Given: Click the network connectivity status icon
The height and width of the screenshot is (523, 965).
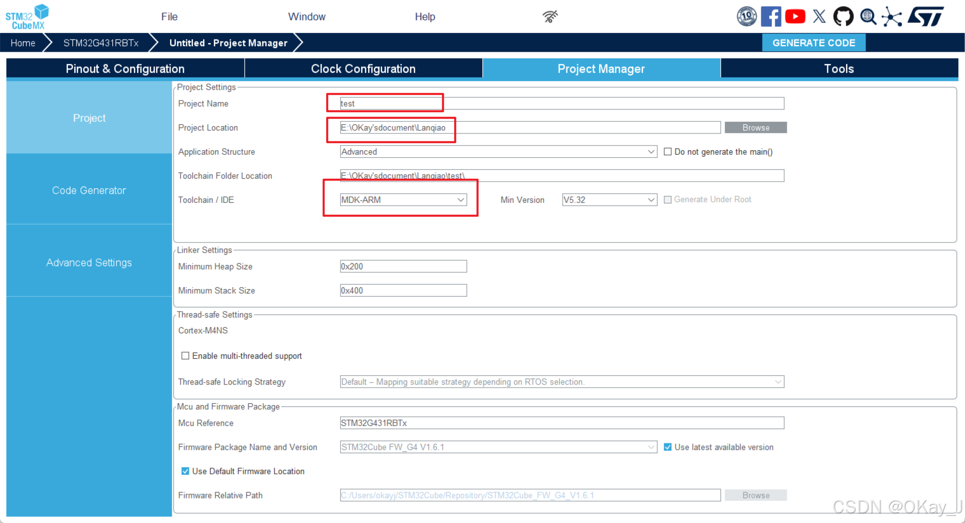Looking at the screenshot, I should (x=550, y=17).
